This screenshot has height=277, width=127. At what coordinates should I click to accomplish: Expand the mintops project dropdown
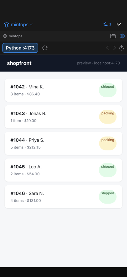(x=31, y=25)
